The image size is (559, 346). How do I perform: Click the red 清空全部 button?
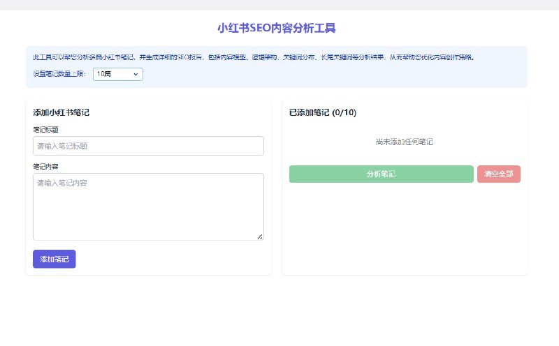point(499,174)
